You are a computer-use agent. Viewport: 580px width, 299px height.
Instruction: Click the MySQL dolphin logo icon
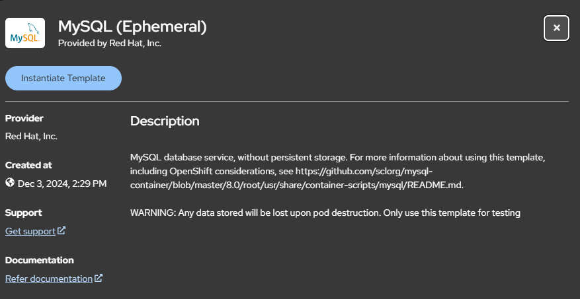pos(25,33)
